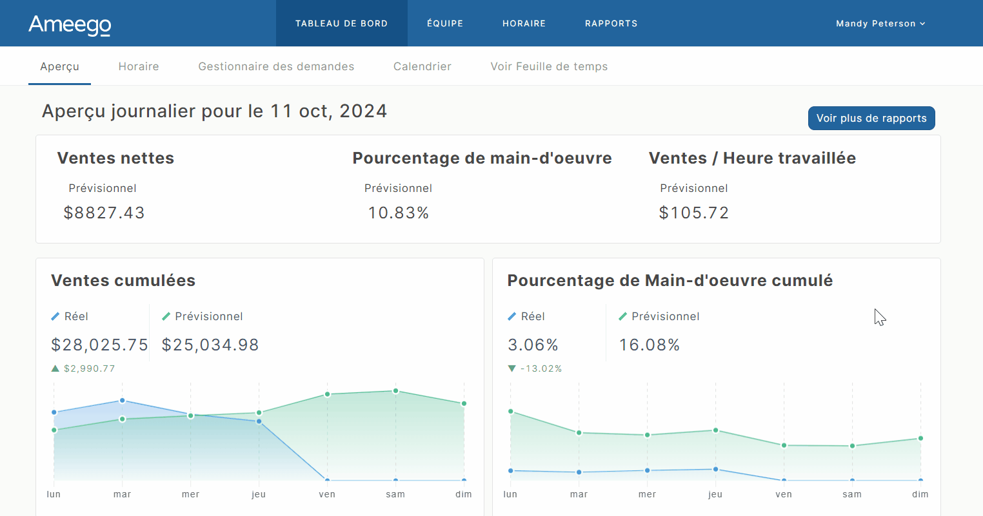The height and width of the screenshot is (516, 983).
Task: Open the TABLEAU DE BORD menu
Action: (x=341, y=23)
